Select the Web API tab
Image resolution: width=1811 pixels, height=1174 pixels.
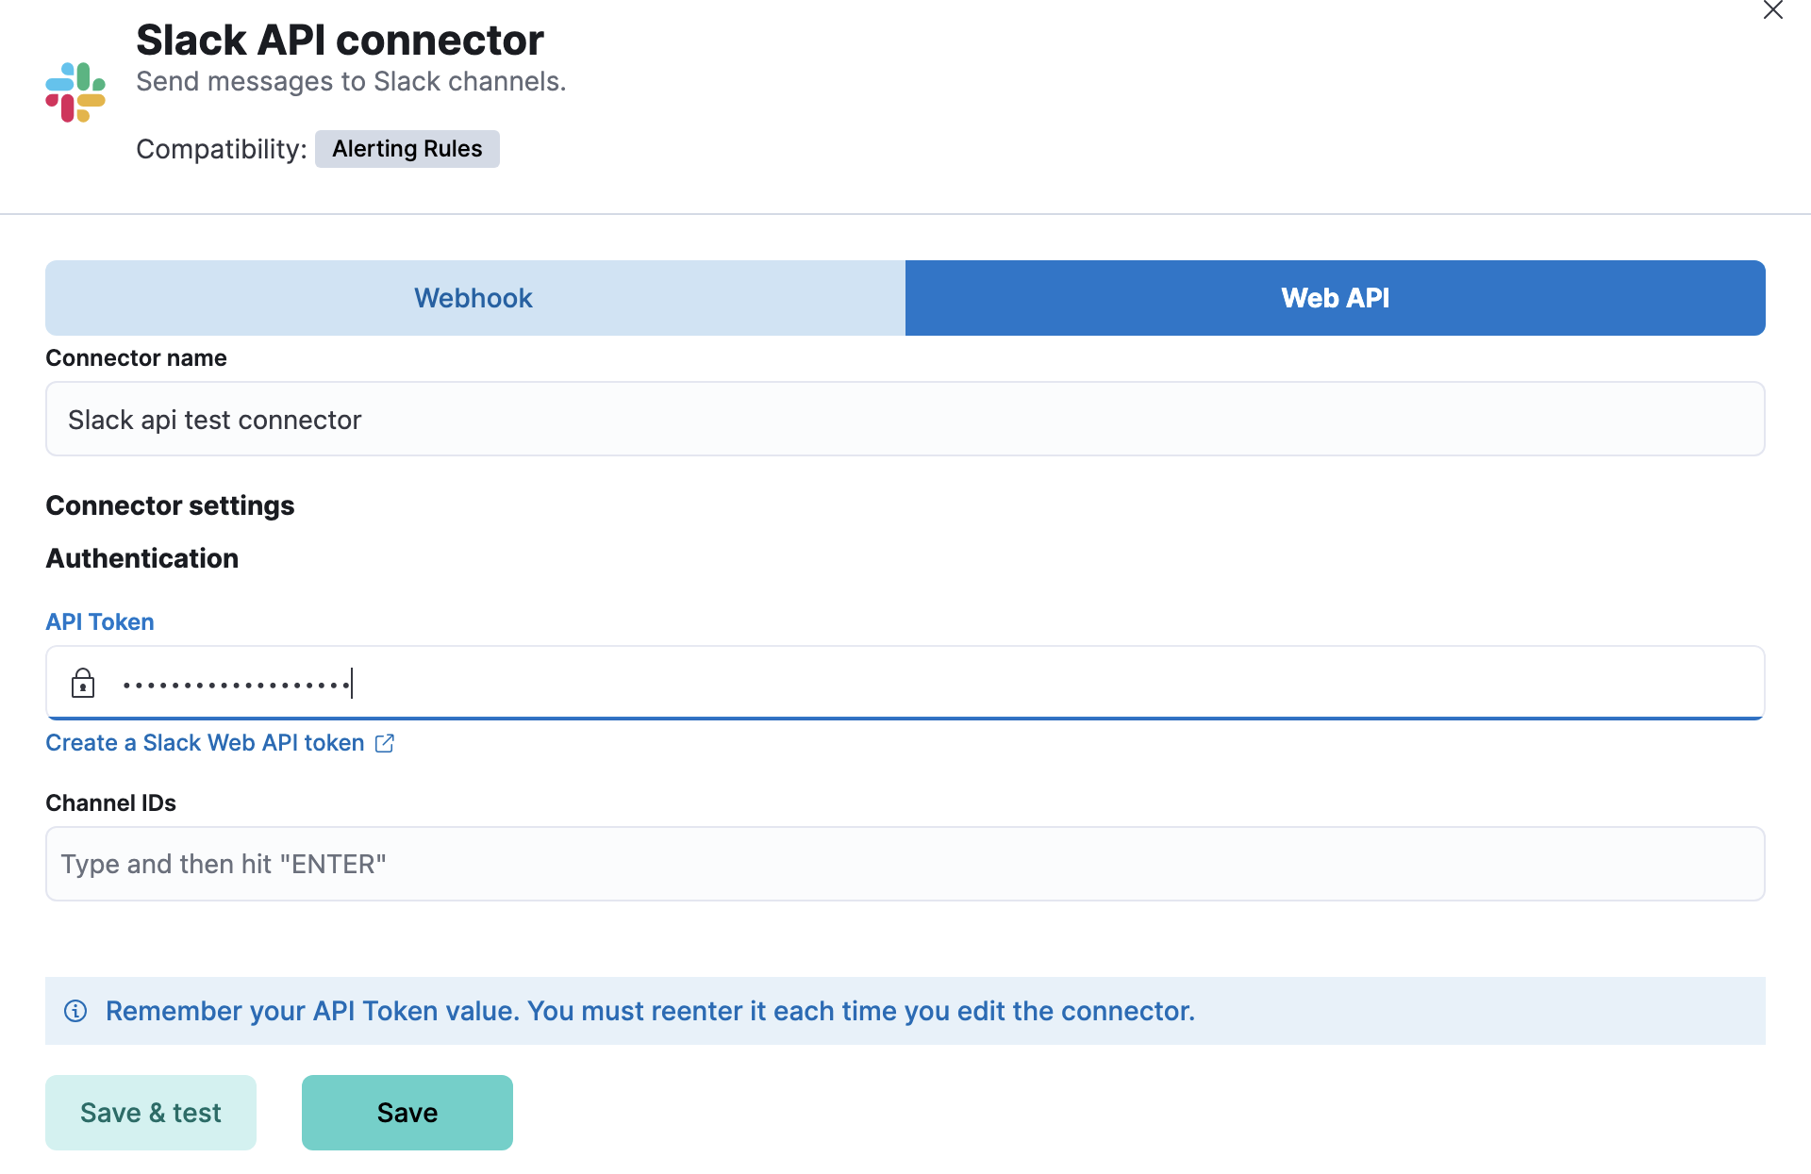1335,297
